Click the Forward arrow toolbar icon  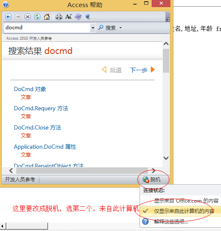[18, 17]
